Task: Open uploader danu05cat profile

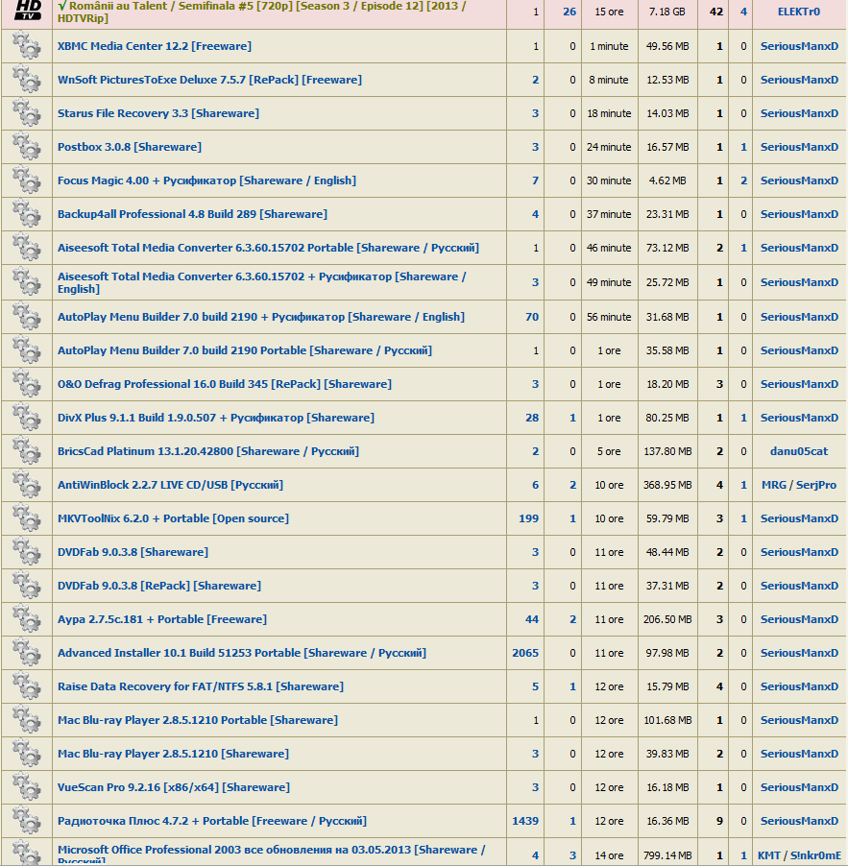Action: (799, 452)
